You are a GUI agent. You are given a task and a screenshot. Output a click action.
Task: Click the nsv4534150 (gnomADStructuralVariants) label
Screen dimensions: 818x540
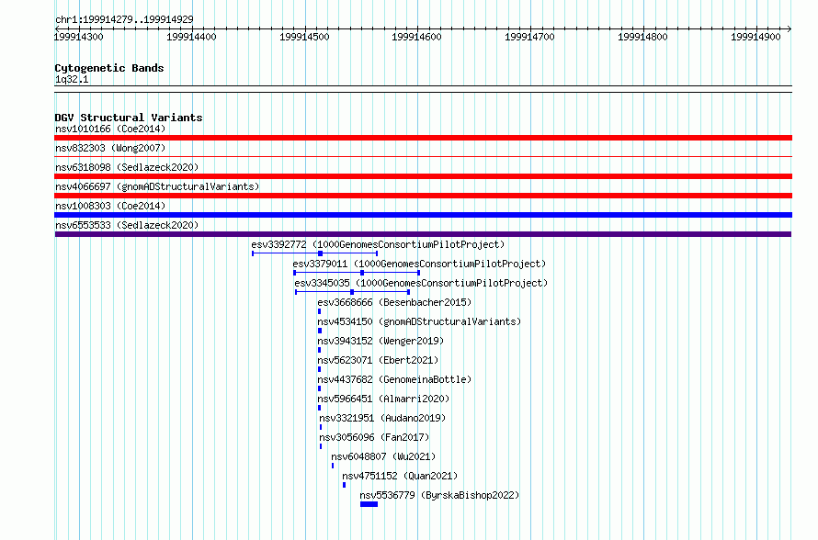pyautogui.click(x=419, y=321)
